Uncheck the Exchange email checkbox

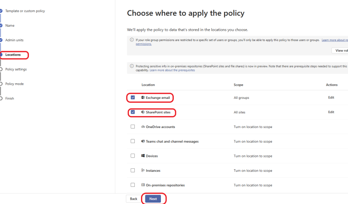(133, 97)
